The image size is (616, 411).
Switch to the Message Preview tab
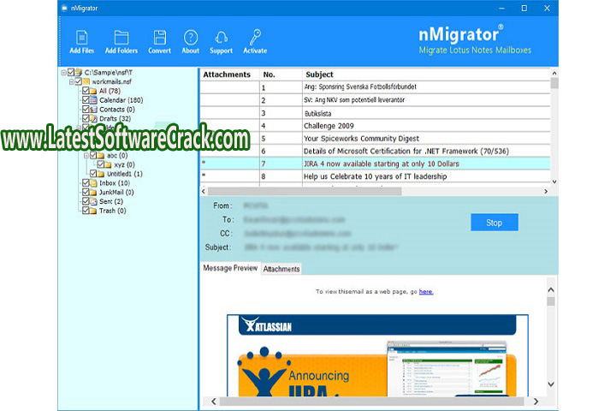(229, 268)
